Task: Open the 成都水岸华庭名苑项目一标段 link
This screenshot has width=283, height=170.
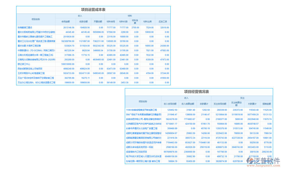Action: [140, 147]
